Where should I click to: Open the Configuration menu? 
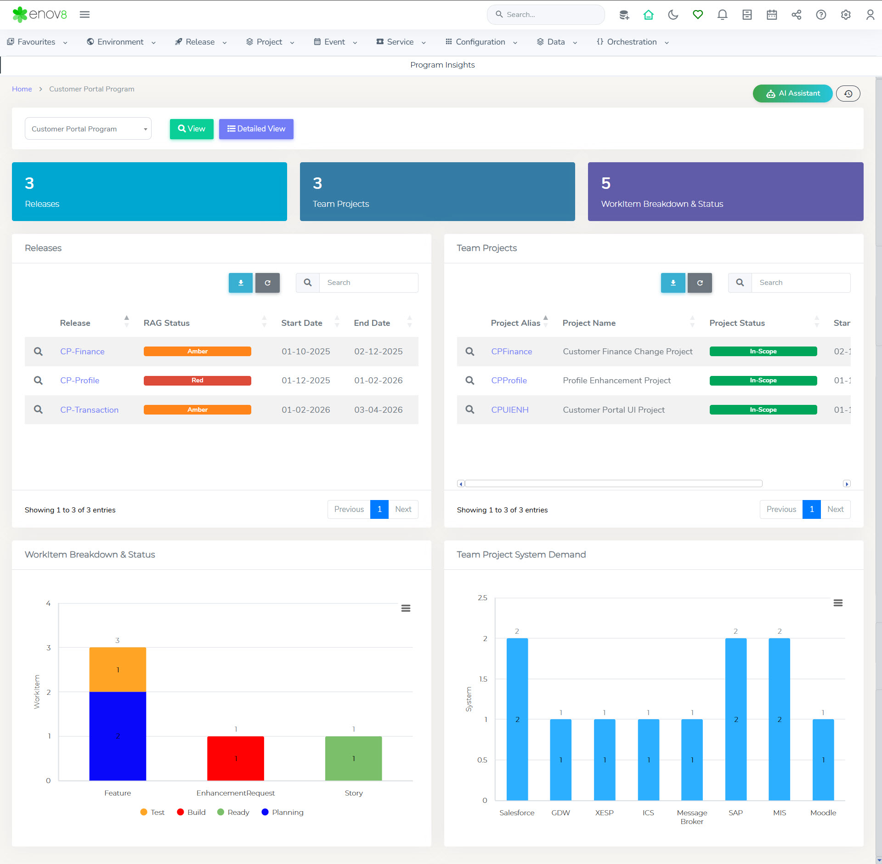coord(481,42)
